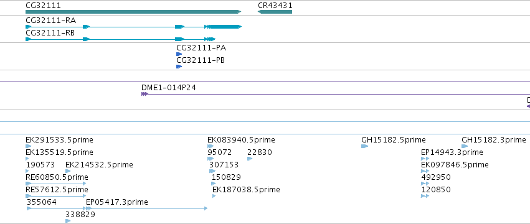Select the CG32111-RB transcript track

coord(120,39)
